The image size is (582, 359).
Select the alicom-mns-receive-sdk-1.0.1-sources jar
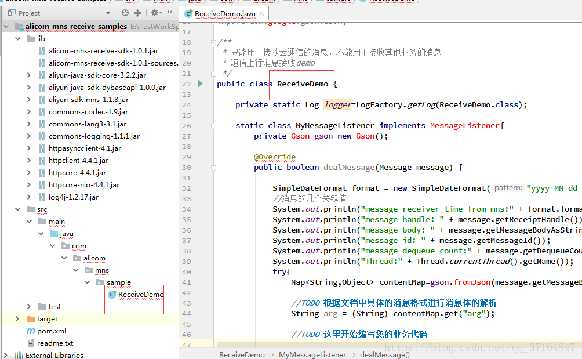click(x=113, y=63)
